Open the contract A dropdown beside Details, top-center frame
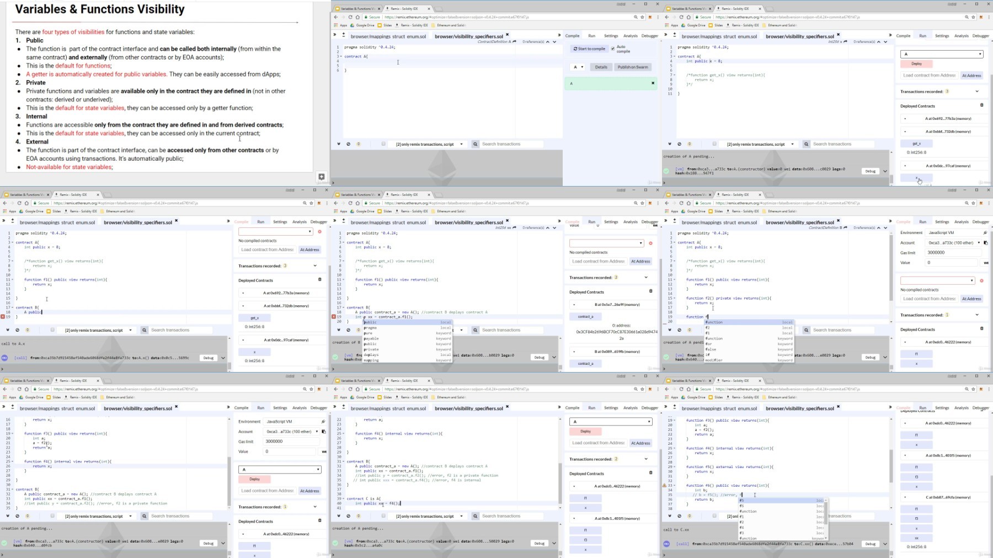This screenshot has height=558, width=993. coord(578,67)
